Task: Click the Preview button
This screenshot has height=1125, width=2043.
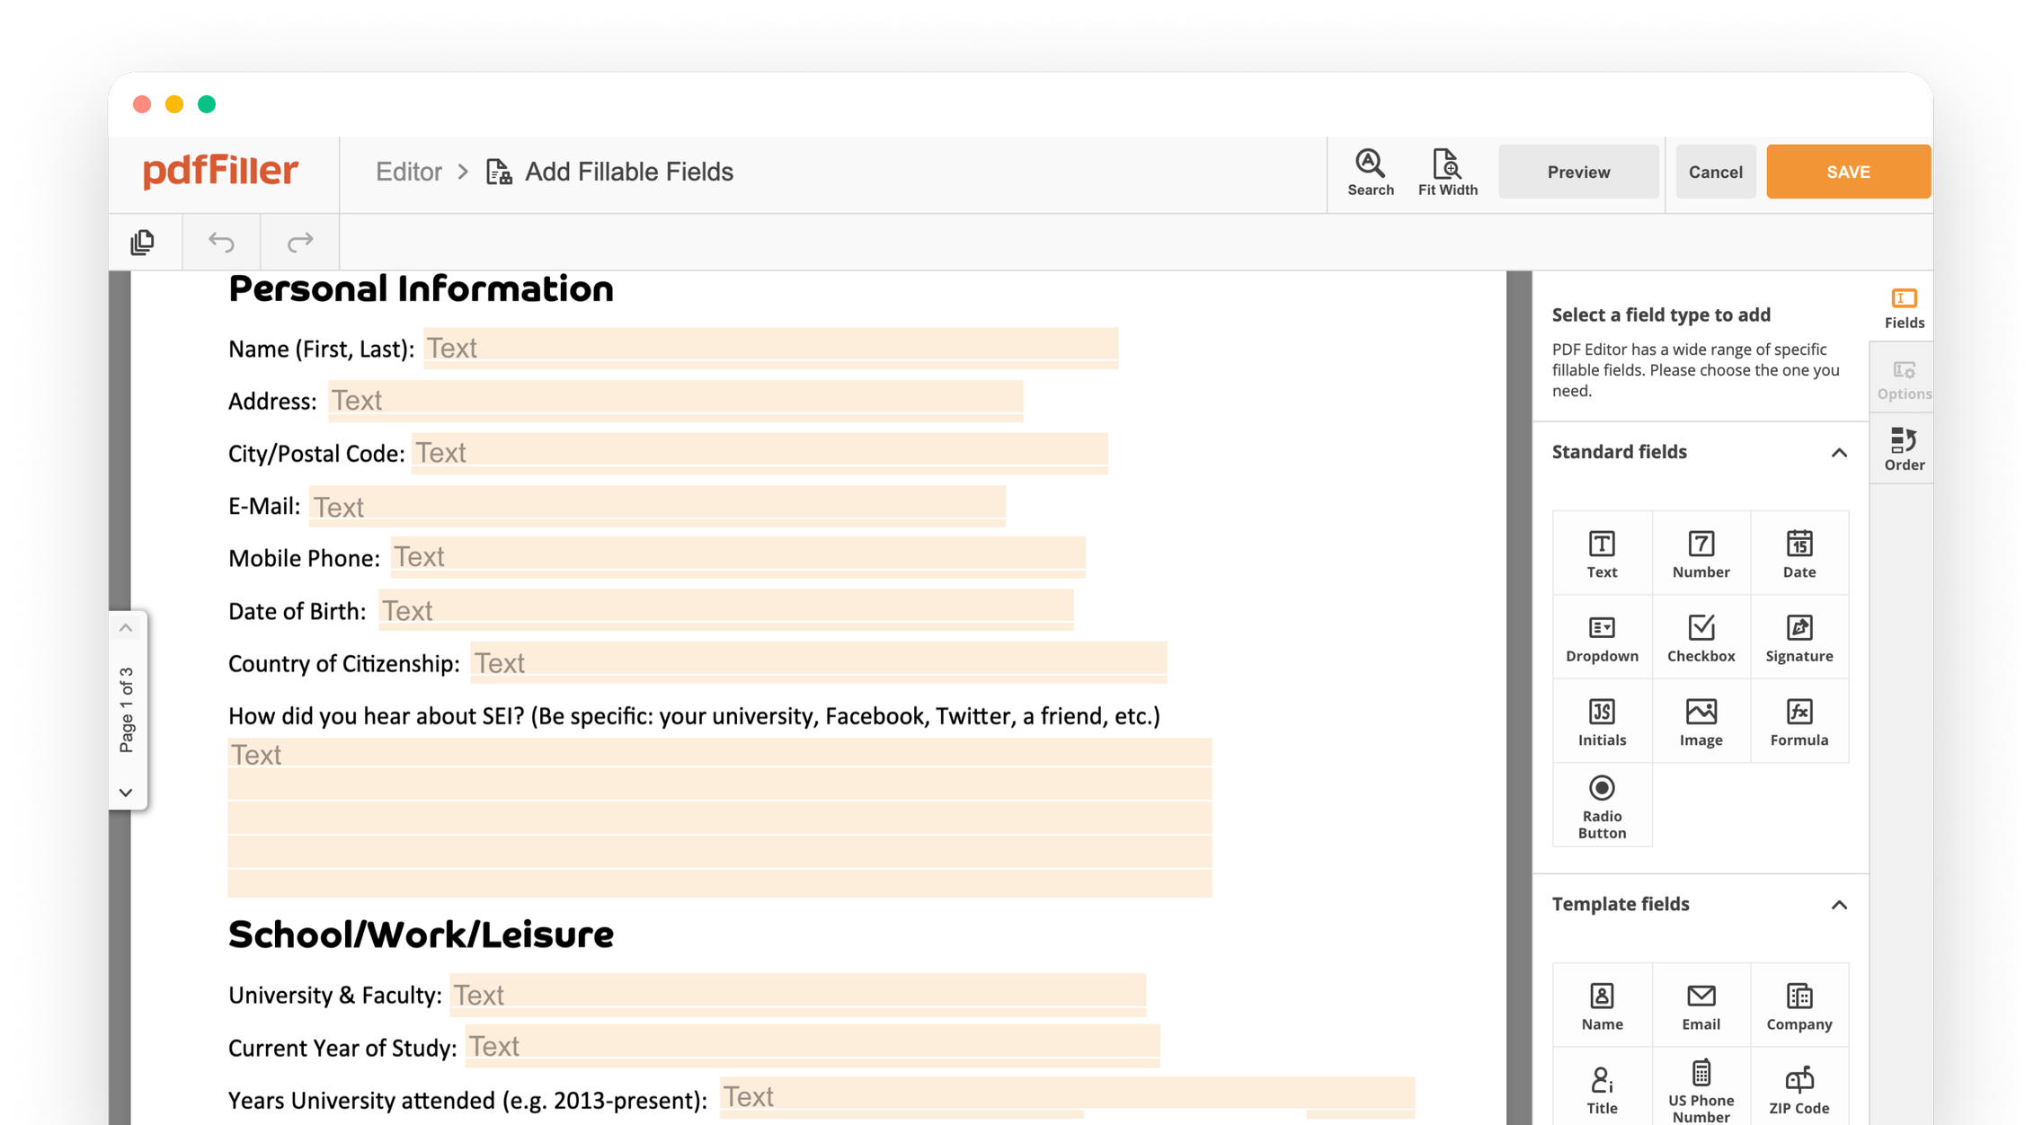Action: [x=1577, y=172]
